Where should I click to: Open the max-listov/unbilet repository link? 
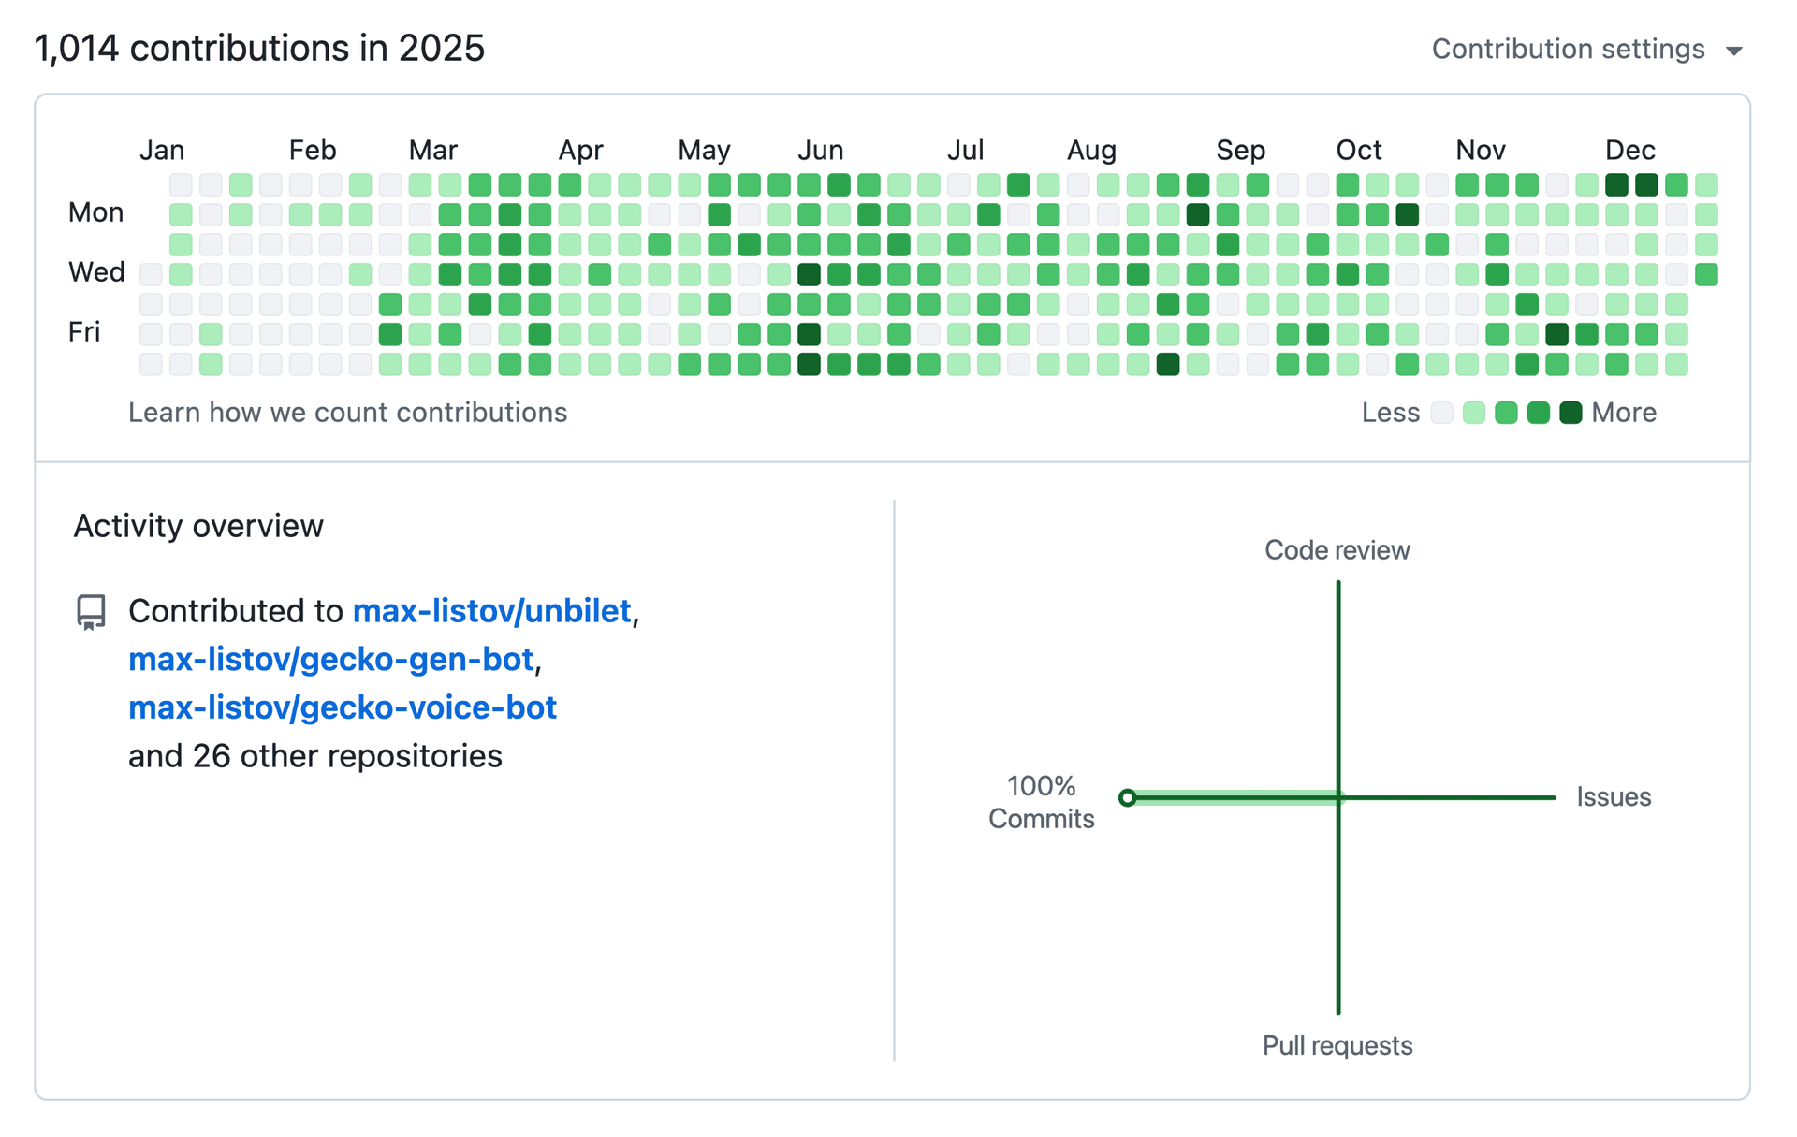493,611
